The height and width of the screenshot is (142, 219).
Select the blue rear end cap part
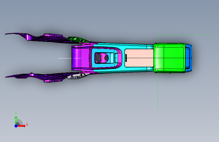click(x=189, y=58)
